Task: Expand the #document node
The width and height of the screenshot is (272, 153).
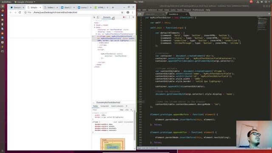Action: (x=99, y=43)
